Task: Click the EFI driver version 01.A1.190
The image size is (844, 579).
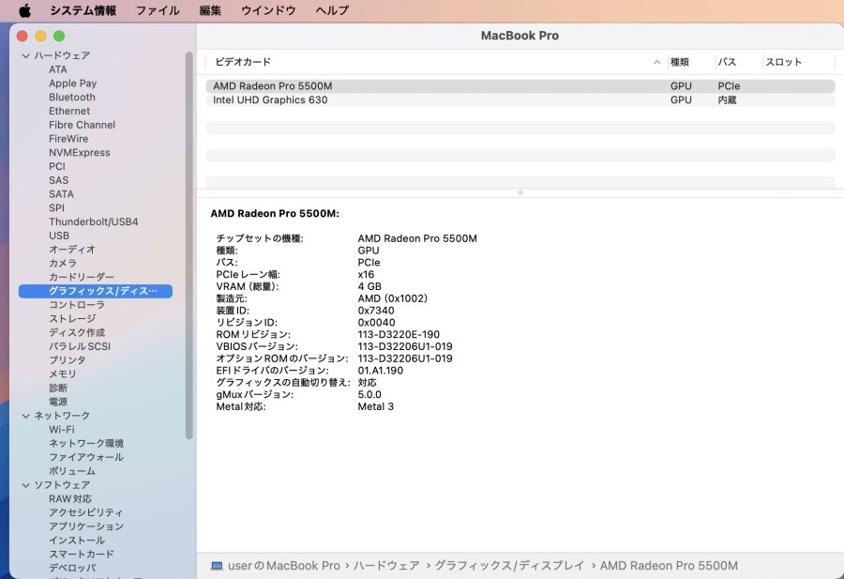Action: point(380,371)
